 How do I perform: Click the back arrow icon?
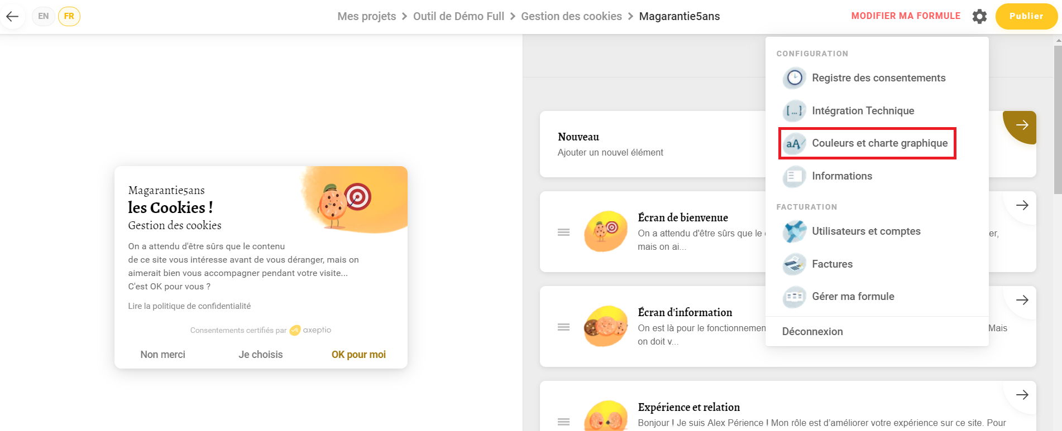(12, 16)
